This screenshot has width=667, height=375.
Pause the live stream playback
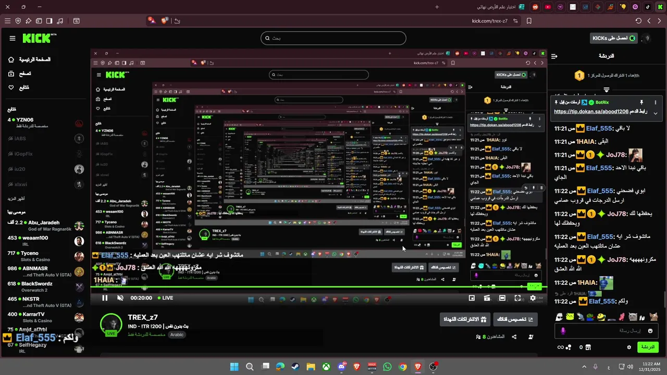tap(105, 298)
